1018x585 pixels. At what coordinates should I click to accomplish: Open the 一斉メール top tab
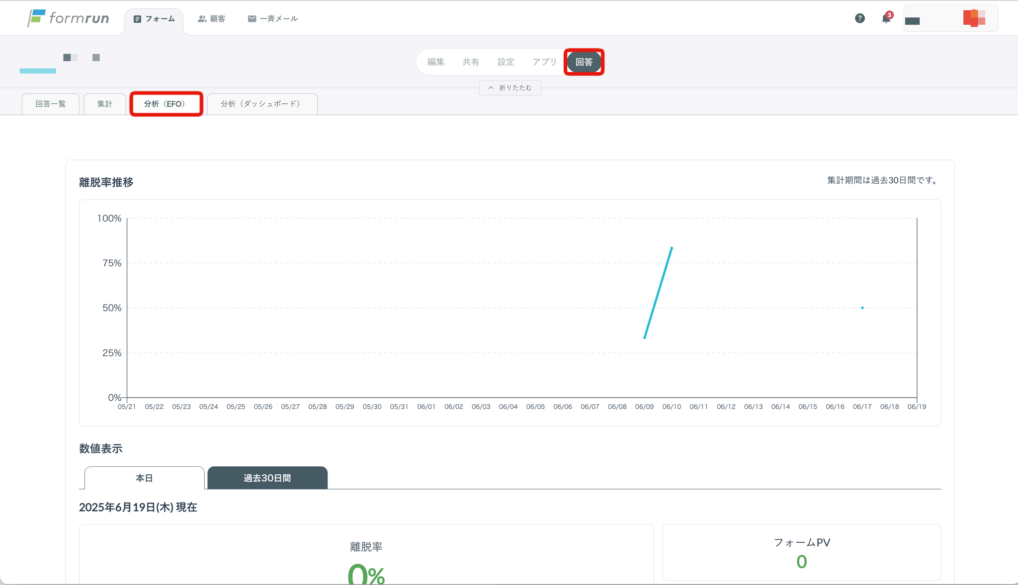(x=273, y=19)
